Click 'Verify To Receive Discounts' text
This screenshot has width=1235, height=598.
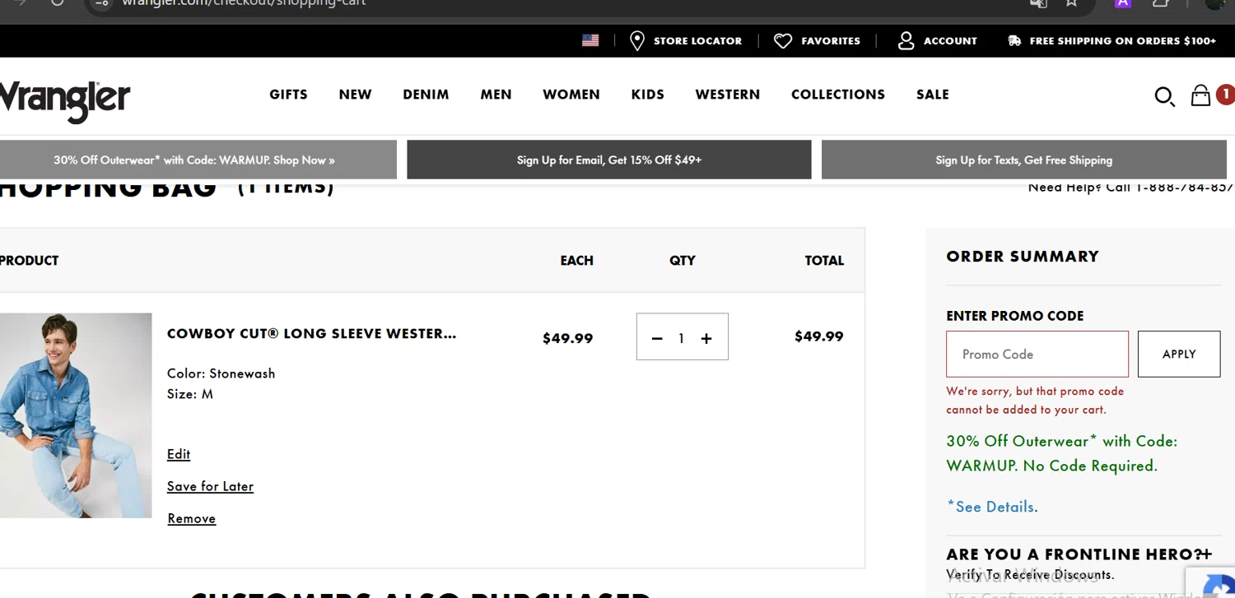pyautogui.click(x=1030, y=575)
